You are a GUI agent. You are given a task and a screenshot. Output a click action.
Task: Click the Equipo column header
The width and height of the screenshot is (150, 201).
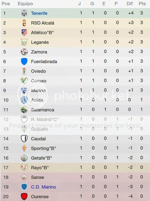25,4
